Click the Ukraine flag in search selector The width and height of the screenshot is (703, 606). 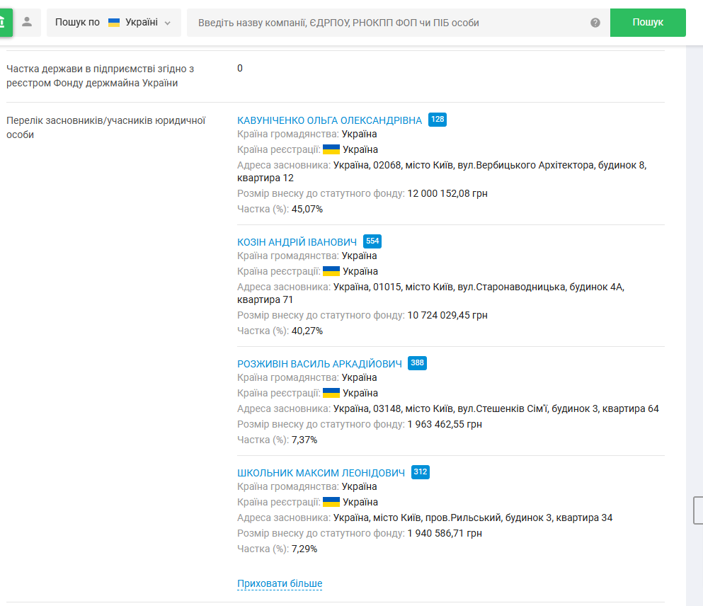pyautogui.click(x=114, y=23)
